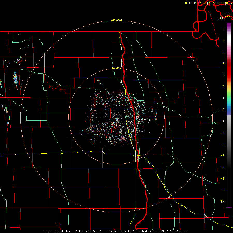Click the -6 dB colorbar tick label
The width and height of the screenshot is (233, 233).
[x=222, y=179]
